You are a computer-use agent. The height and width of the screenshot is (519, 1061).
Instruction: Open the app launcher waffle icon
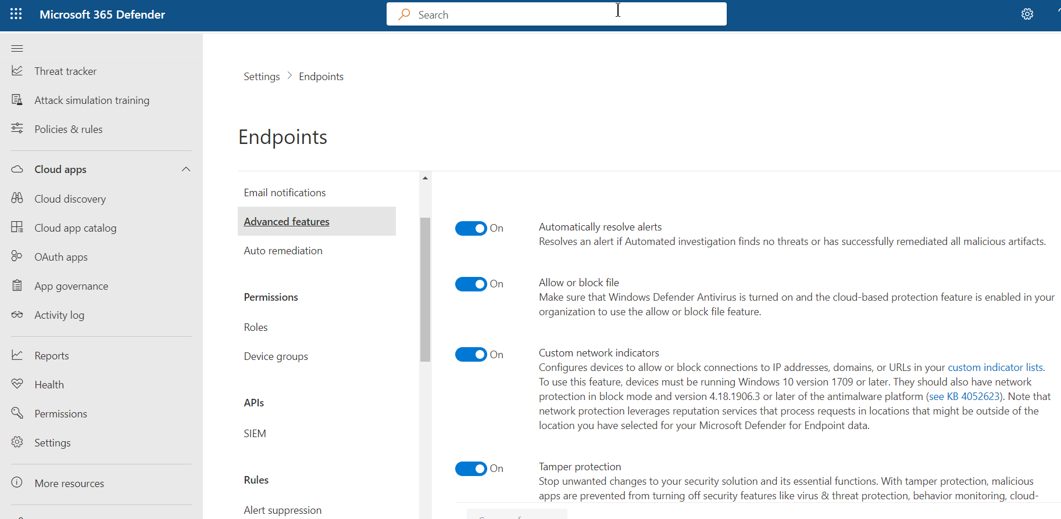pyautogui.click(x=16, y=15)
